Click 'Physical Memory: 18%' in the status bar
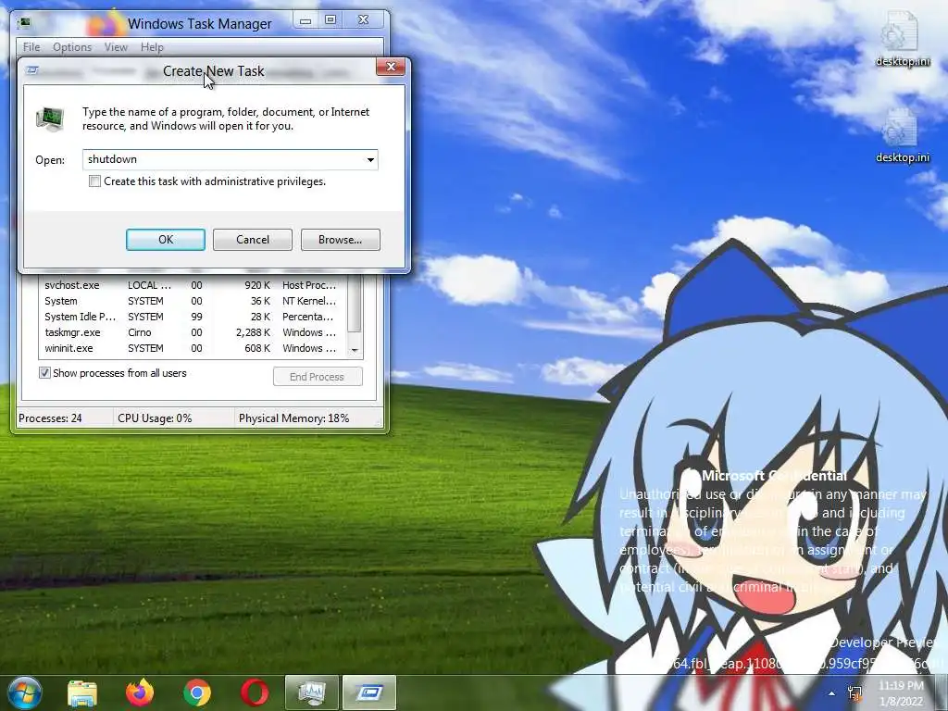Image resolution: width=948 pixels, height=711 pixels. point(293,418)
